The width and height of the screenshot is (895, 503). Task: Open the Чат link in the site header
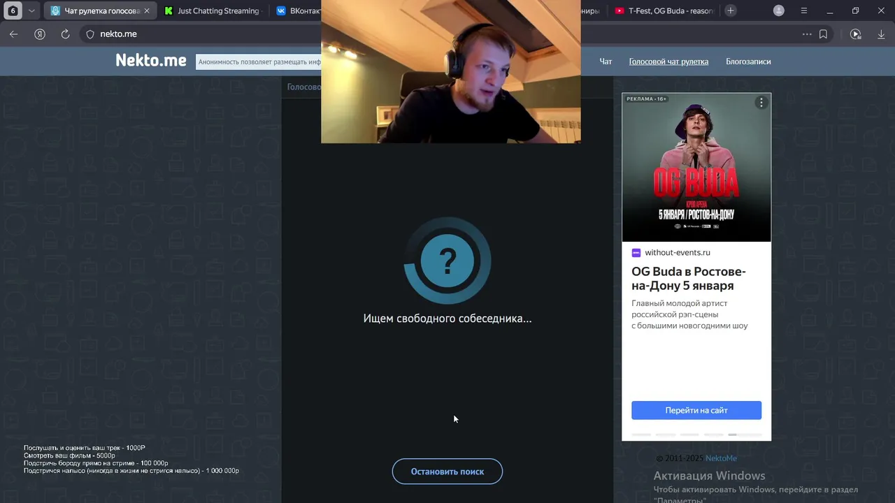(606, 61)
